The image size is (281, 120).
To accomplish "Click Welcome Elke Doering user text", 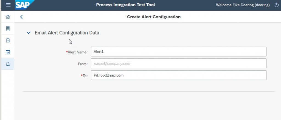I will pos(243,5).
